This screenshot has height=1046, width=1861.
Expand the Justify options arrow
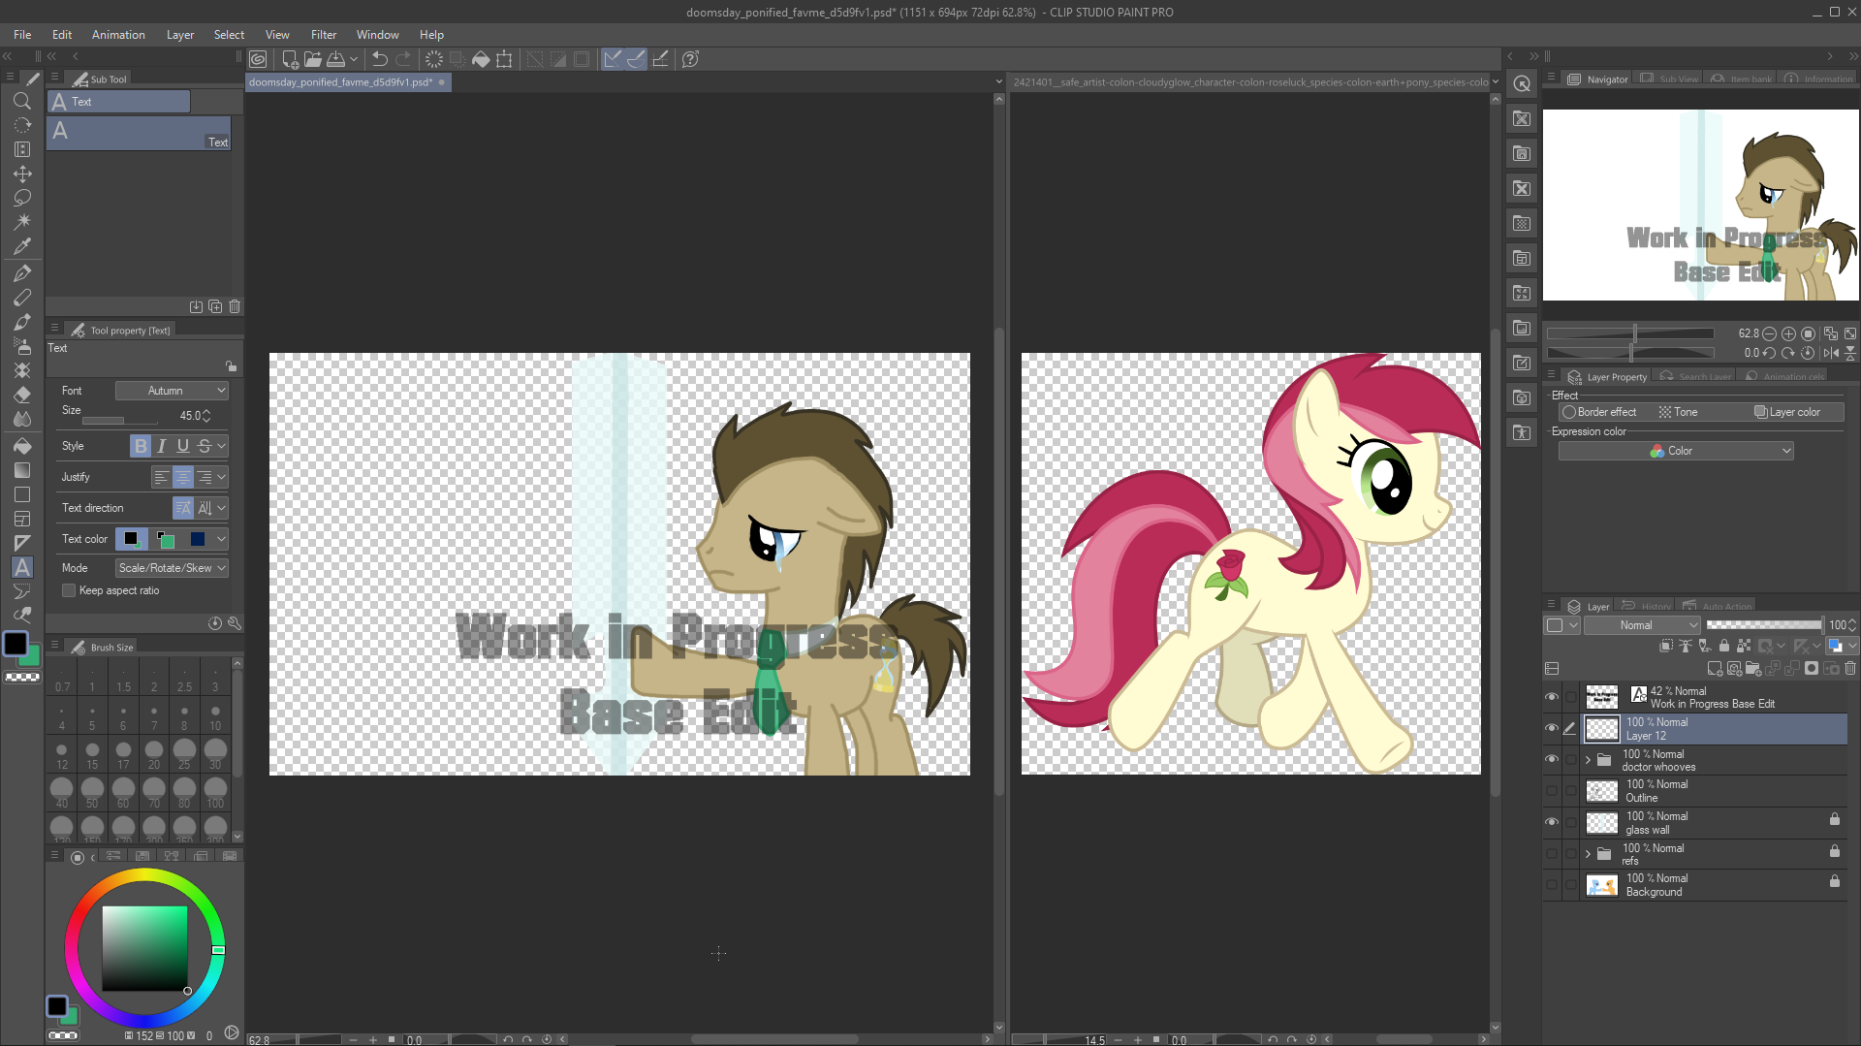(x=222, y=477)
